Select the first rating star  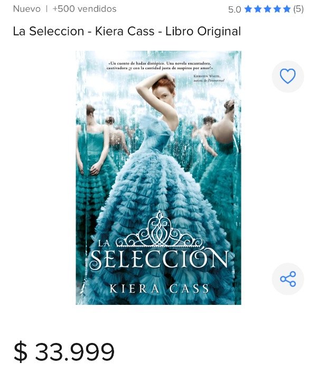click(x=248, y=10)
